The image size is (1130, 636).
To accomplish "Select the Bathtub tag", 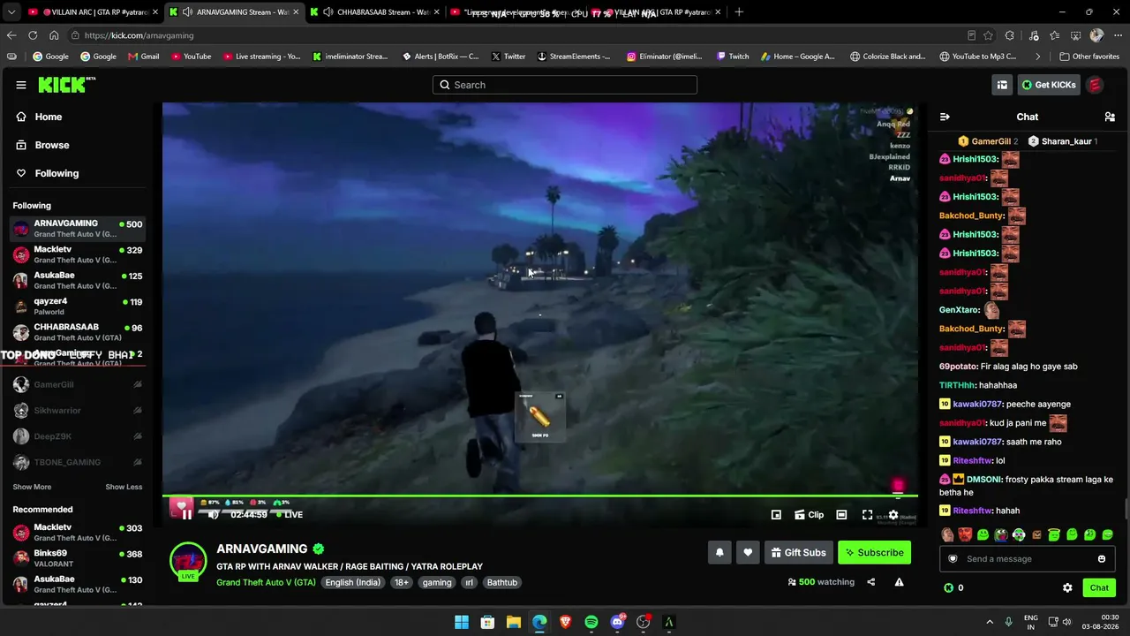I will pos(502,582).
